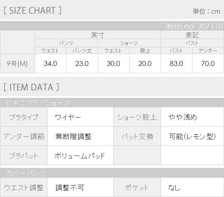Click the 70.0 アンダー value cell
This screenshot has height=197, width=224.
[x=208, y=63]
